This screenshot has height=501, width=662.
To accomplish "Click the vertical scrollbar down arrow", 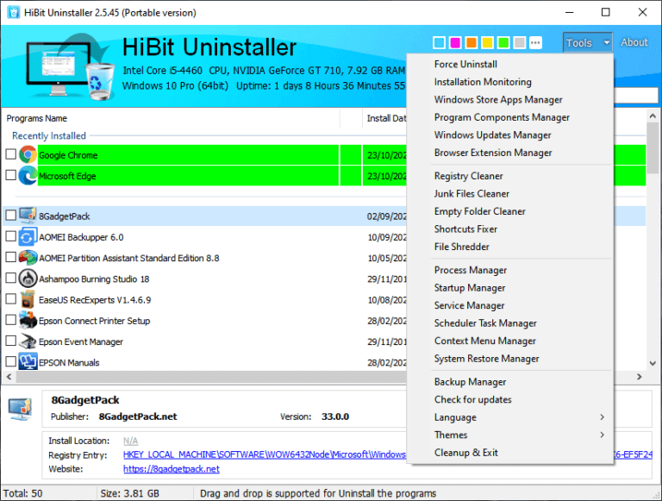I will pos(653,363).
